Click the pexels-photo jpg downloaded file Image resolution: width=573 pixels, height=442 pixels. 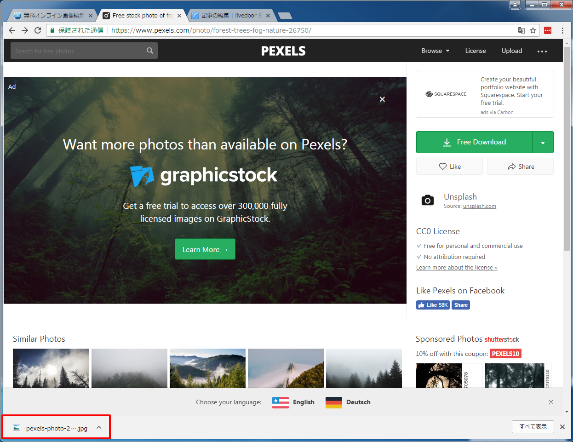pos(57,428)
